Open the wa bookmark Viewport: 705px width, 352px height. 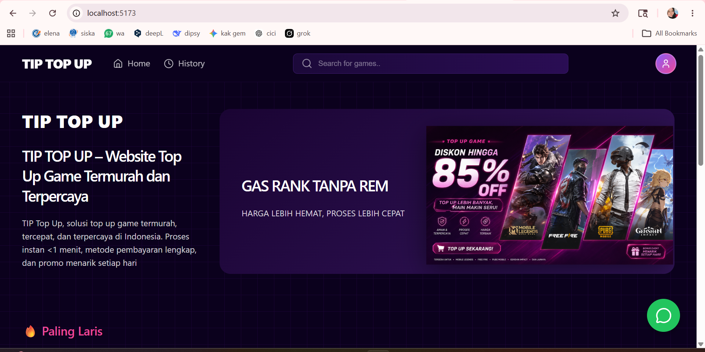click(x=114, y=33)
